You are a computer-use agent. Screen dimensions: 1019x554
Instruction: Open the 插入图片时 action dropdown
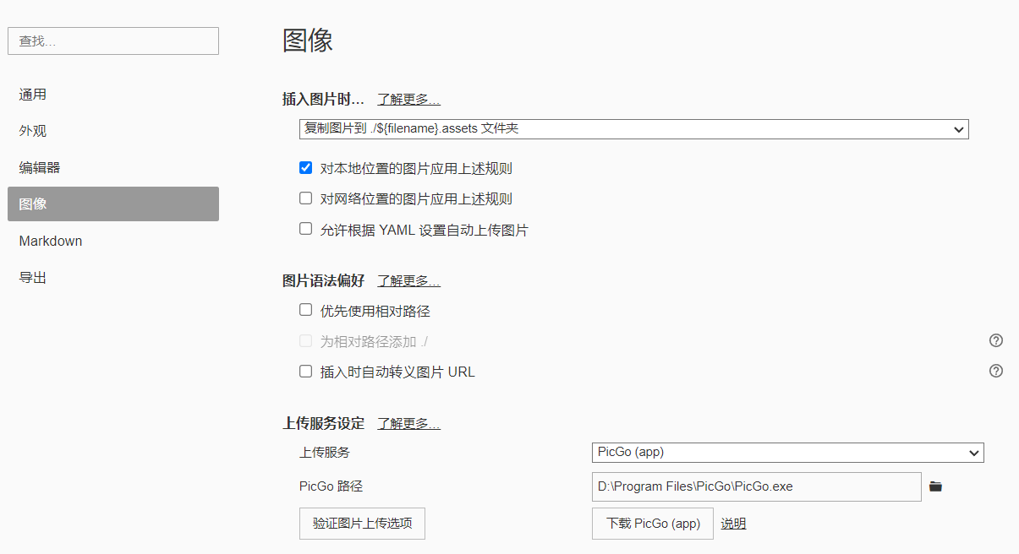(x=633, y=129)
